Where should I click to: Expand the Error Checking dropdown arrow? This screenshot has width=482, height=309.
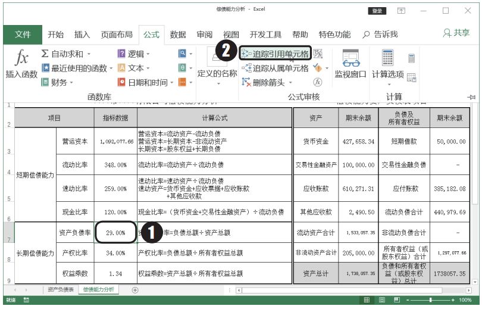tap(327, 68)
